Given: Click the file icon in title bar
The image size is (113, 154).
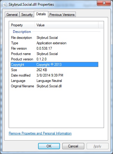Looking at the screenshot, I should pyautogui.click(x=5, y=4).
